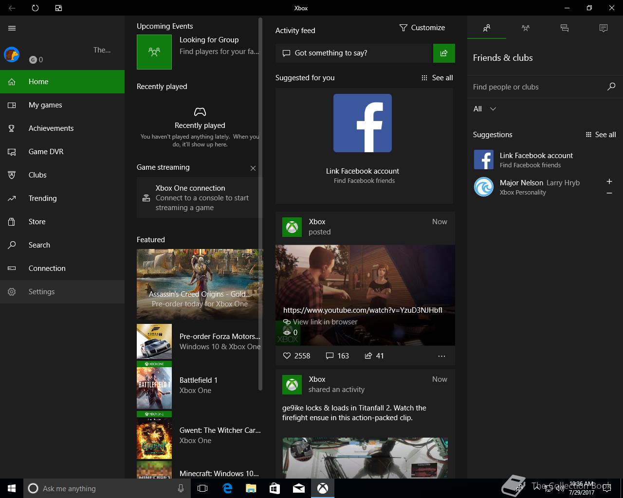This screenshot has height=498, width=623.
Task: Open Gwent: The Witcher Card thumbnail
Action: click(154, 435)
